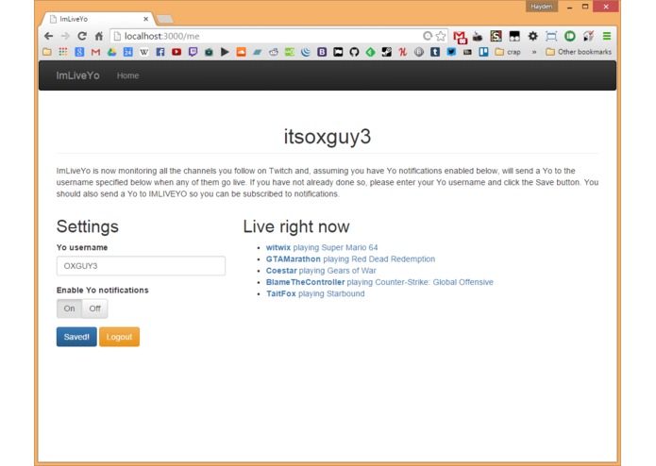Image resolution: width=656 pixels, height=466 pixels.
Task: Open the Bootstrap bookmark
Action: pos(322,52)
